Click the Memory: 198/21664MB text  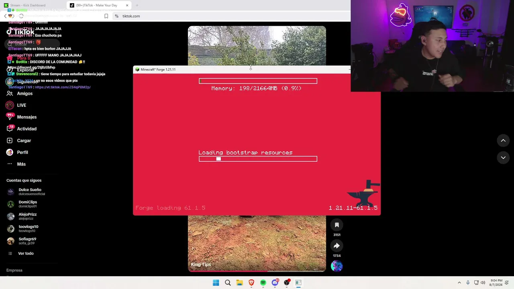[256, 88]
